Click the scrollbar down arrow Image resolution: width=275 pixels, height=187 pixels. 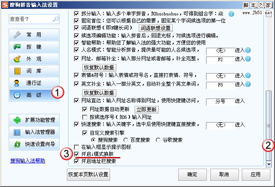269,165
